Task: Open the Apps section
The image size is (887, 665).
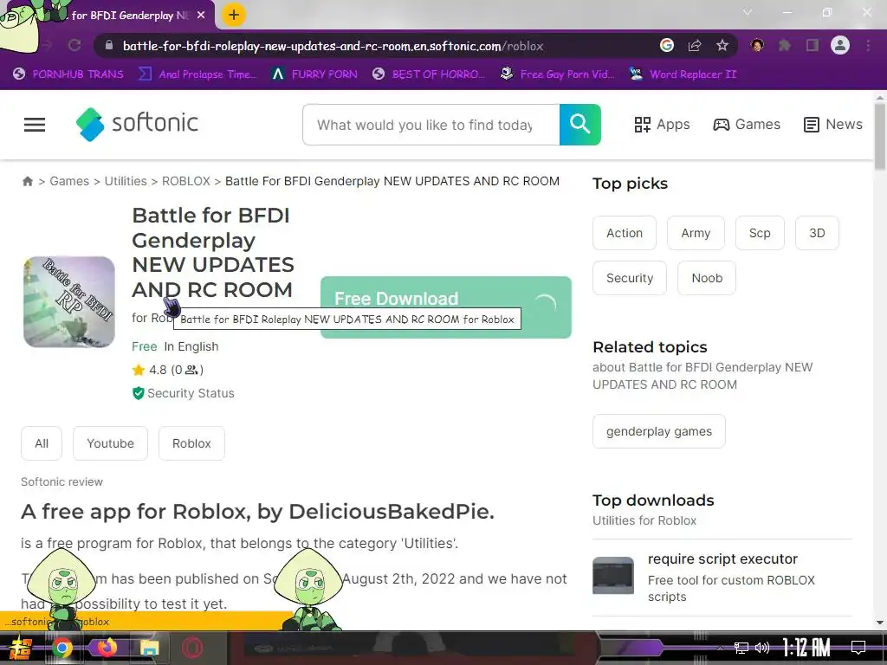Action: tap(662, 125)
